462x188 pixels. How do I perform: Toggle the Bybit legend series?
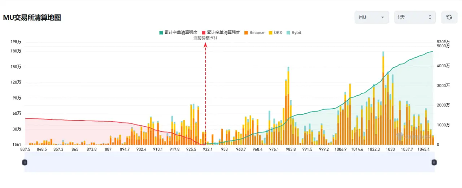pyautogui.click(x=293, y=32)
